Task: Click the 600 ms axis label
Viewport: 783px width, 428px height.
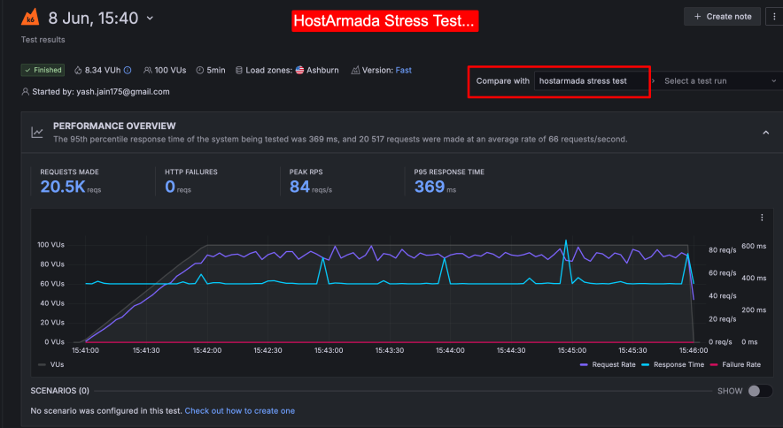Action: [x=754, y=247]
